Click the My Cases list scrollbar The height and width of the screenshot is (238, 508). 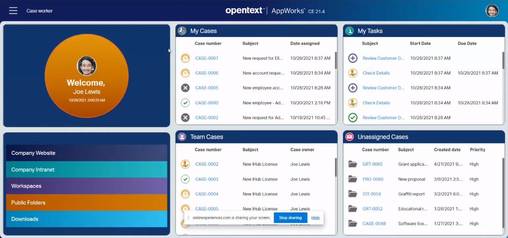coord(336,61)
